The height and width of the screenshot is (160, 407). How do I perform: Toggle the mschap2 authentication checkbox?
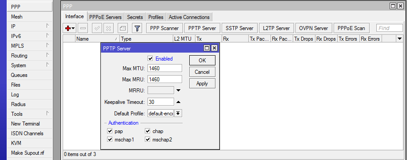[148, 140]
